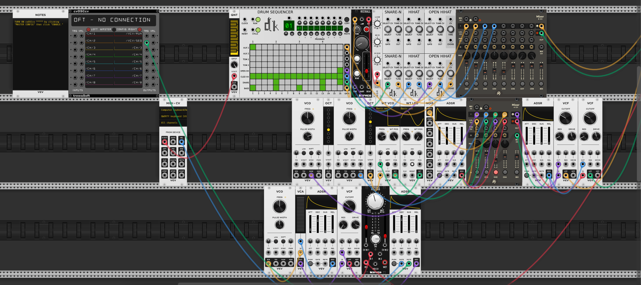Open the 'QWERTY keyboard' device dropdown
Screen dimensions: 641x285
173,116
